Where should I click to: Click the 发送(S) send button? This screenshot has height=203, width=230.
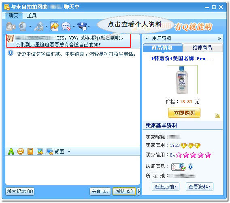(x=124, y=191)
